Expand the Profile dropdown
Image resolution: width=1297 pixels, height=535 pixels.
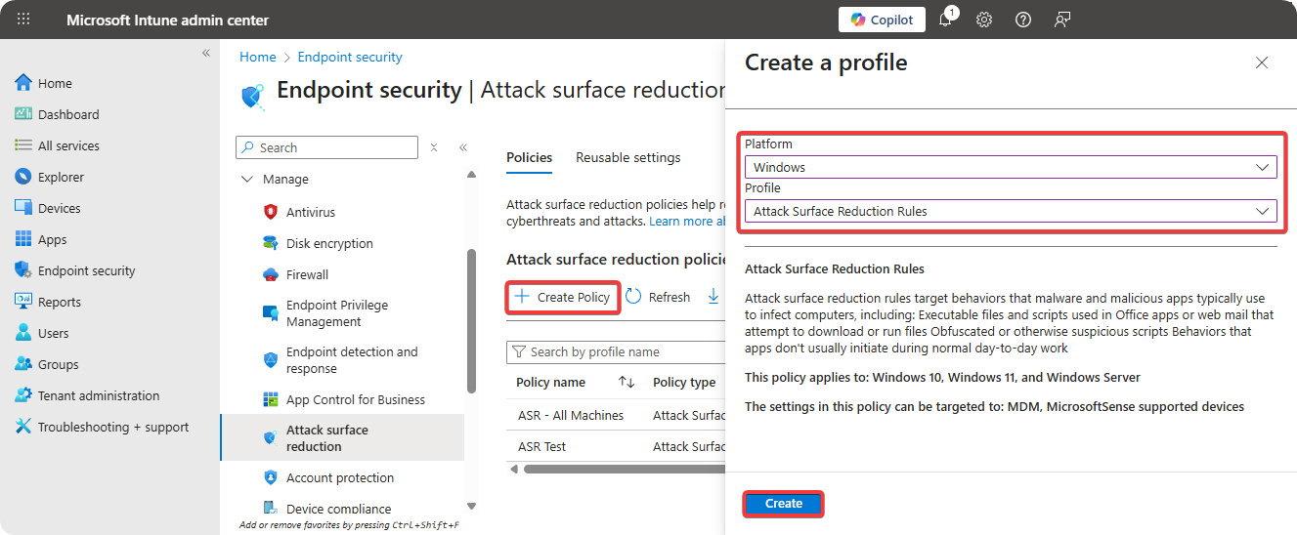[x=1010, y=211]
